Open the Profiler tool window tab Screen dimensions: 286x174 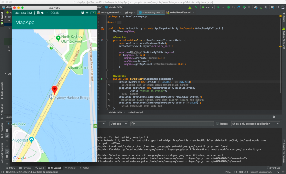click(x=70, y=168)
